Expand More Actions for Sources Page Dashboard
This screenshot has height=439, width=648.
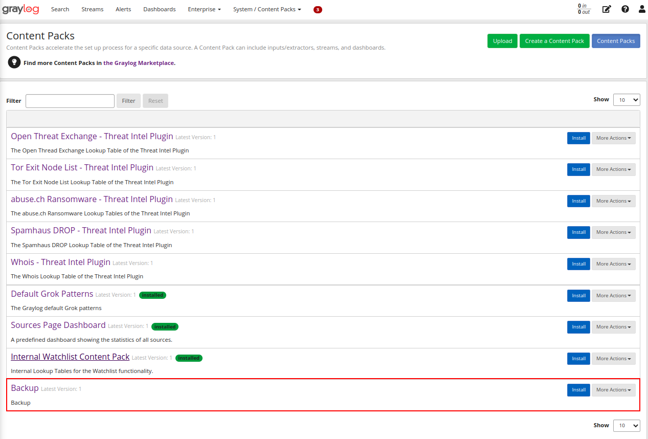point(613,327)
